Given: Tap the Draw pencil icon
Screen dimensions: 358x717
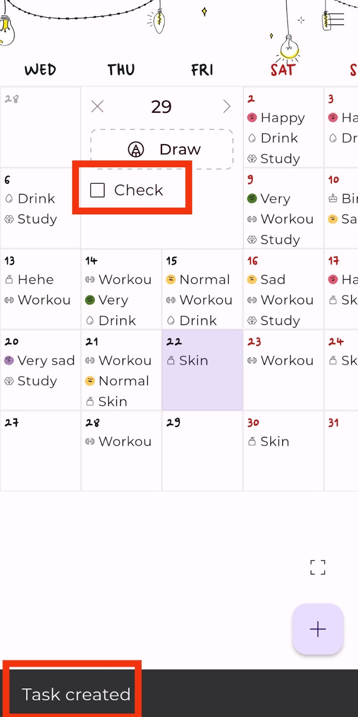Looking at the screenshot, I should point(136,149).
